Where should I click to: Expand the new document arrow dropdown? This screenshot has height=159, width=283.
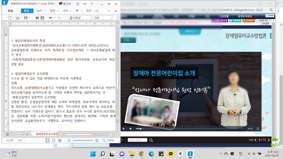point(13,18)
